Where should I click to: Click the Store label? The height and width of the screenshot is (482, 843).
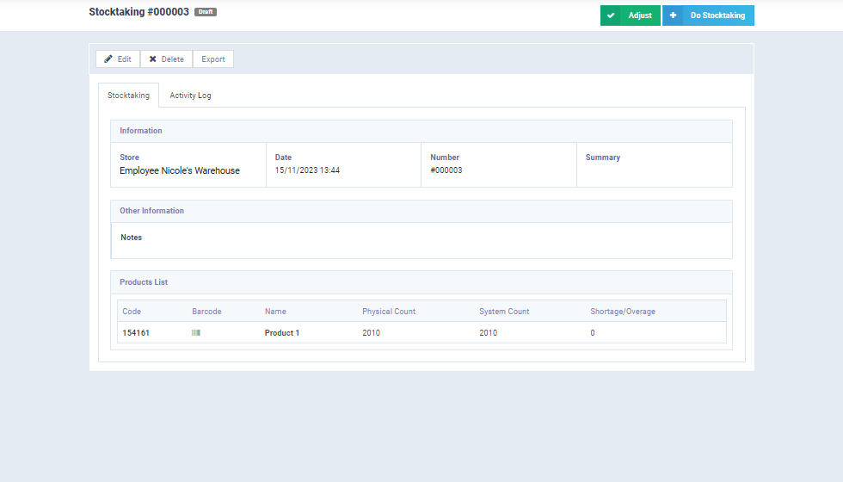coord(129,157)
